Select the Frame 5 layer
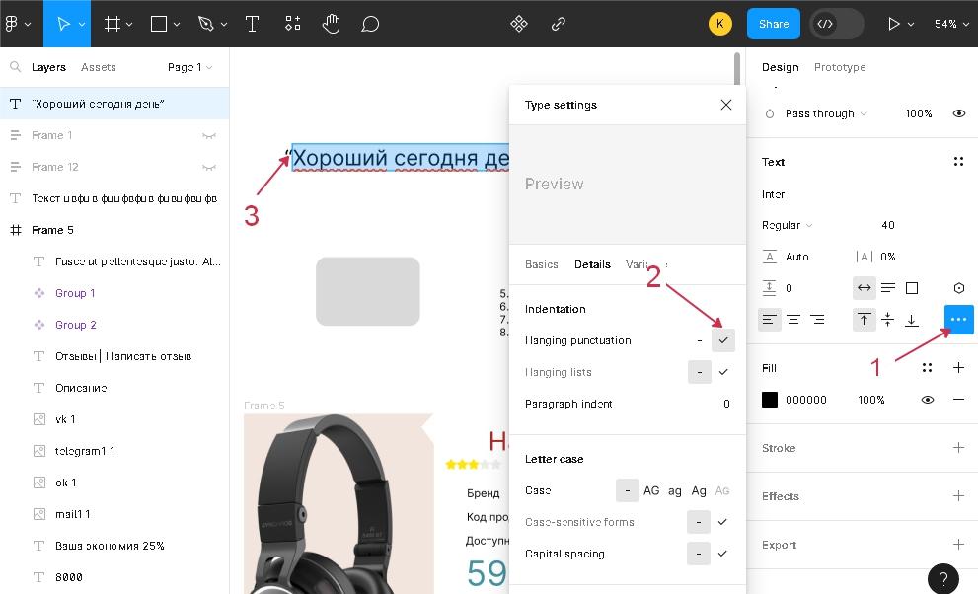Viewport: 978px width, 594px height. pos(52,230)
